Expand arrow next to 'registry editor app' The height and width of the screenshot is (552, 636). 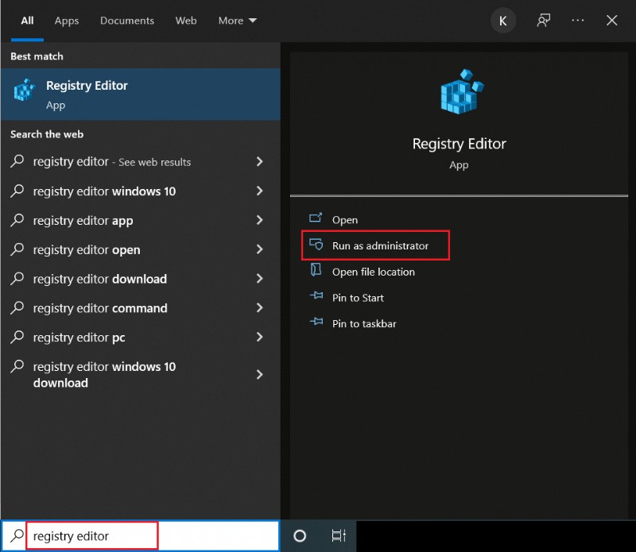[259, 221]
